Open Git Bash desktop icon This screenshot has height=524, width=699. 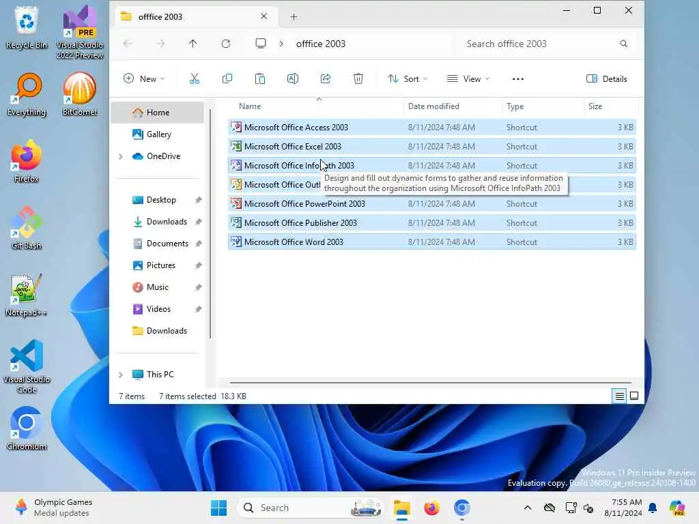[x=27, y=228]
